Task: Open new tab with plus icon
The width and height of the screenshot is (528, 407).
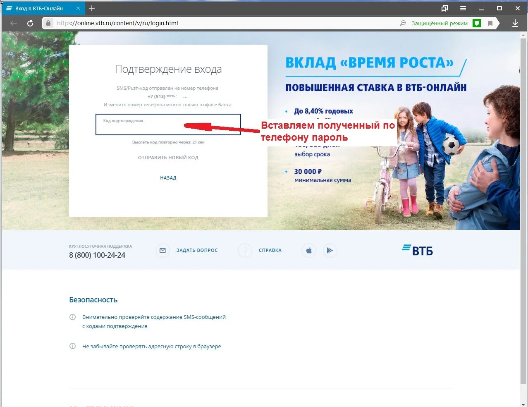Action: tap(92, 8)
